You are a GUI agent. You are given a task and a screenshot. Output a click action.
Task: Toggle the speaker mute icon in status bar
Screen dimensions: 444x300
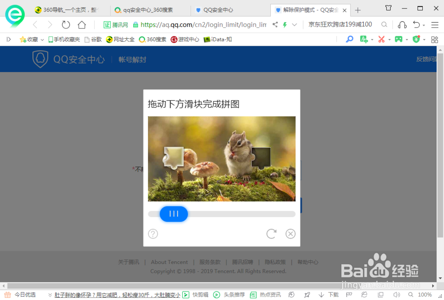point(396,295)
